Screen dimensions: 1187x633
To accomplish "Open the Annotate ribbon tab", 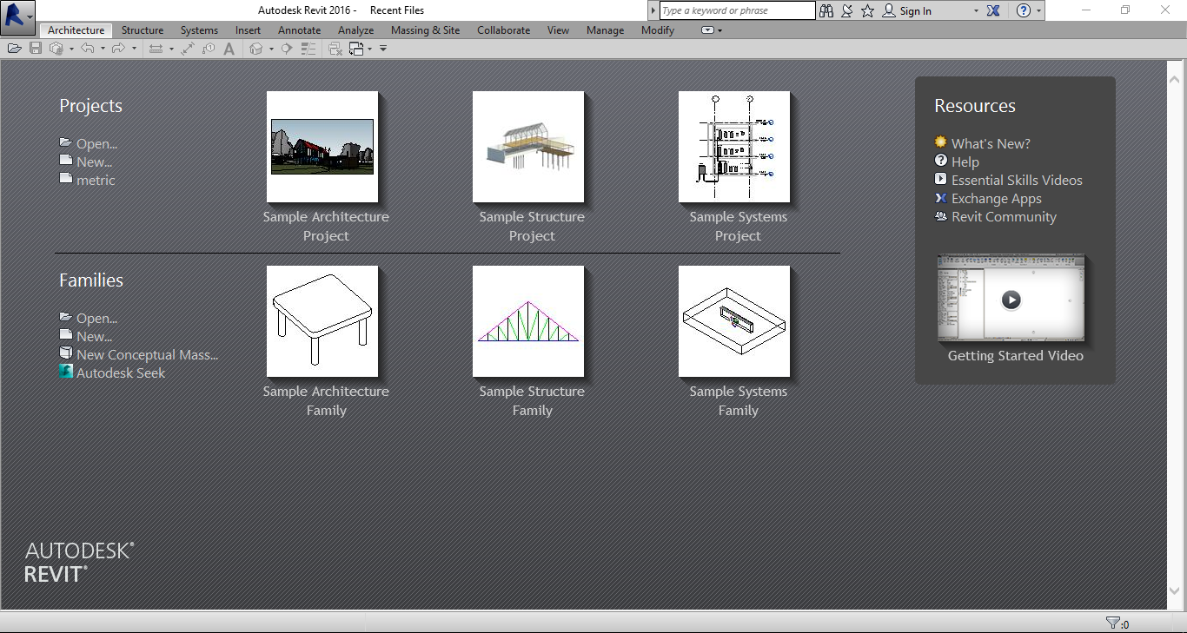I will point(299,30).
